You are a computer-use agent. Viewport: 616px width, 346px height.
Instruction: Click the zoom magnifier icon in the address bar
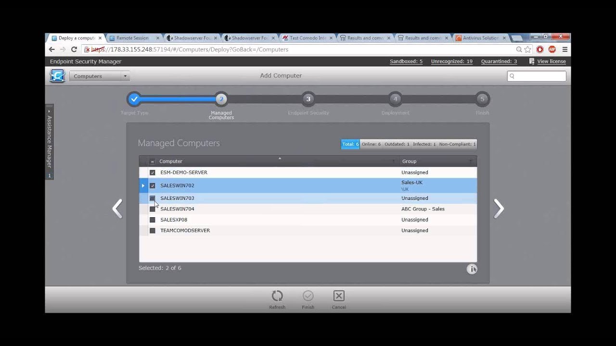pos(519,49)
